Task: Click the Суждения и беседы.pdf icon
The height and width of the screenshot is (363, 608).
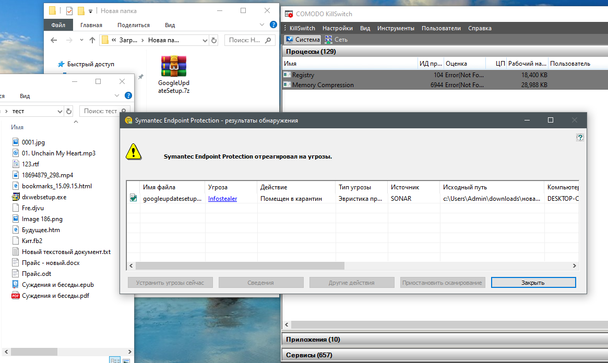Action: [x=16, y=296]
